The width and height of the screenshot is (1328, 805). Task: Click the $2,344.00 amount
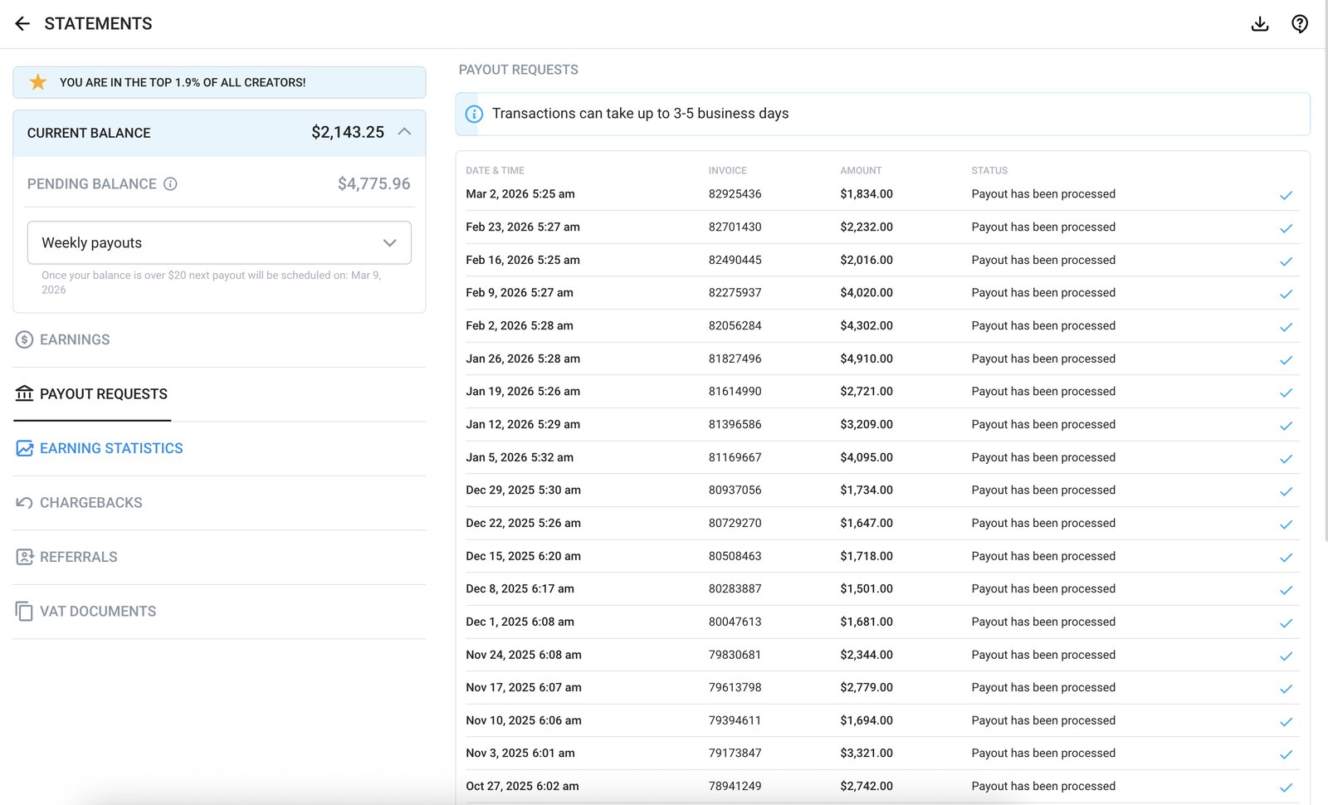(867, 655)
